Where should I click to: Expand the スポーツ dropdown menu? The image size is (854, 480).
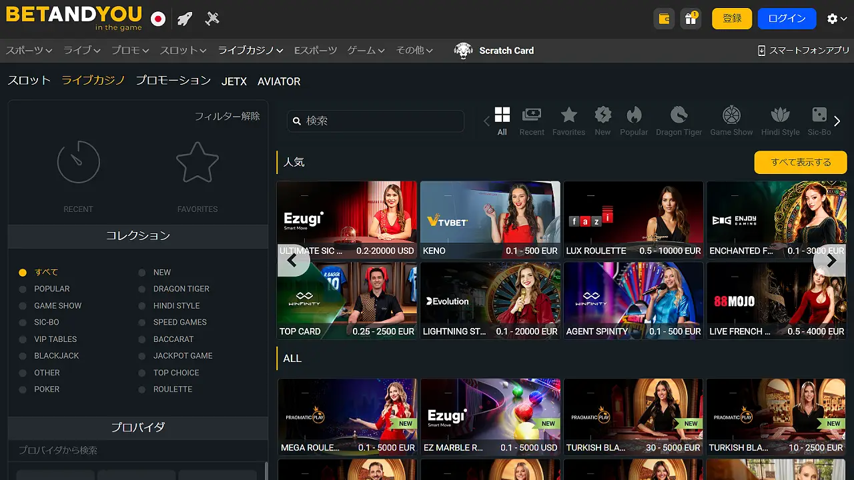[29, 51]
